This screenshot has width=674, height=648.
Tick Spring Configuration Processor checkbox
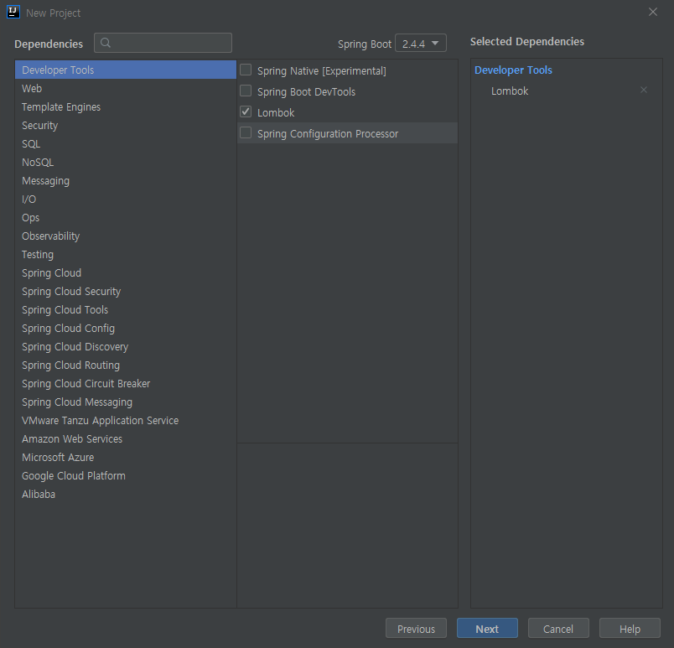(x=246, y=132)
